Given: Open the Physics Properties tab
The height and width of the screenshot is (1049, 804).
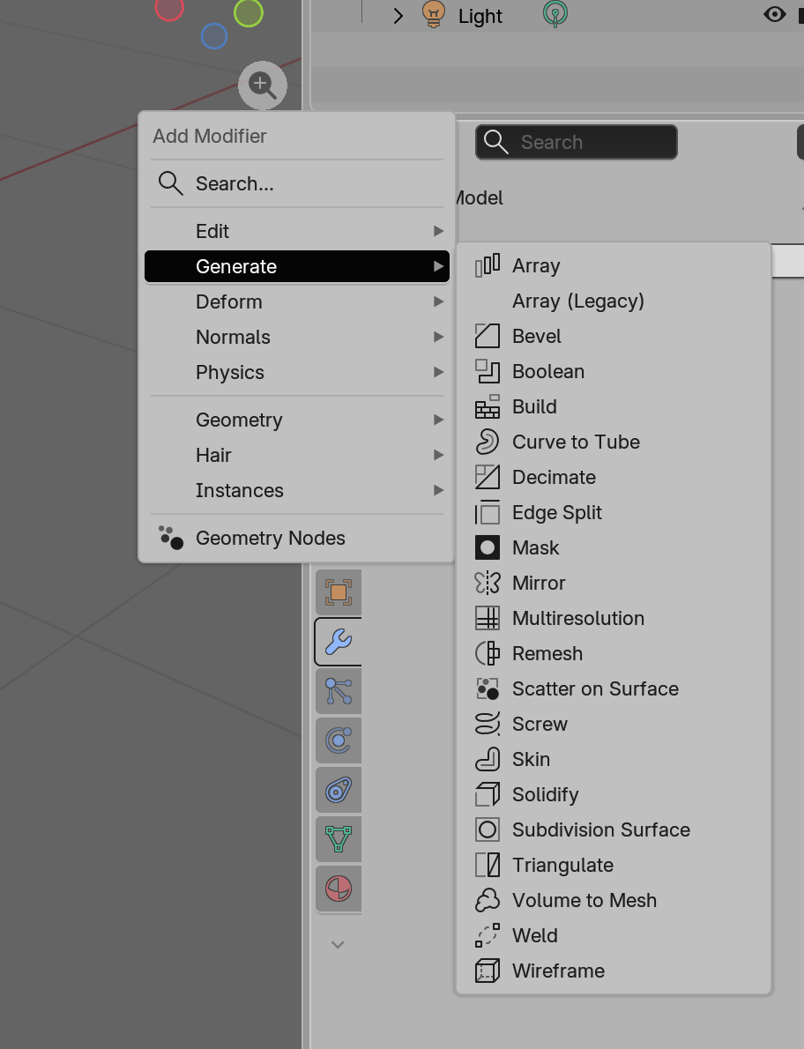Looking at the screenshot, I should [338, 740].
